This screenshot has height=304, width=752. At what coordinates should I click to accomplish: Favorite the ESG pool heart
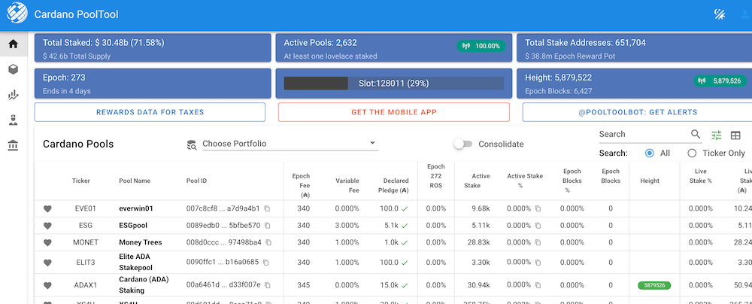pyautogui.click(x=47, y=226)
